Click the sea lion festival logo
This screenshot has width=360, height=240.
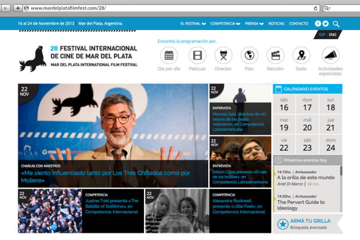pyautogui.click(x=32, y=59)
